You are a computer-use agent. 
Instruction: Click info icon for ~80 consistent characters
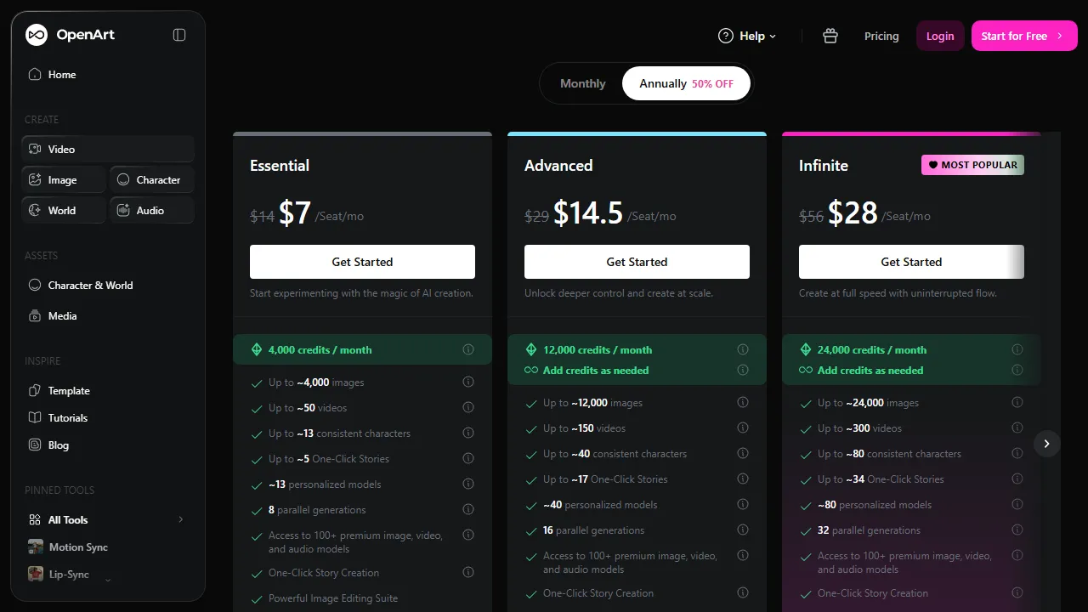[x=1017, y=454]
